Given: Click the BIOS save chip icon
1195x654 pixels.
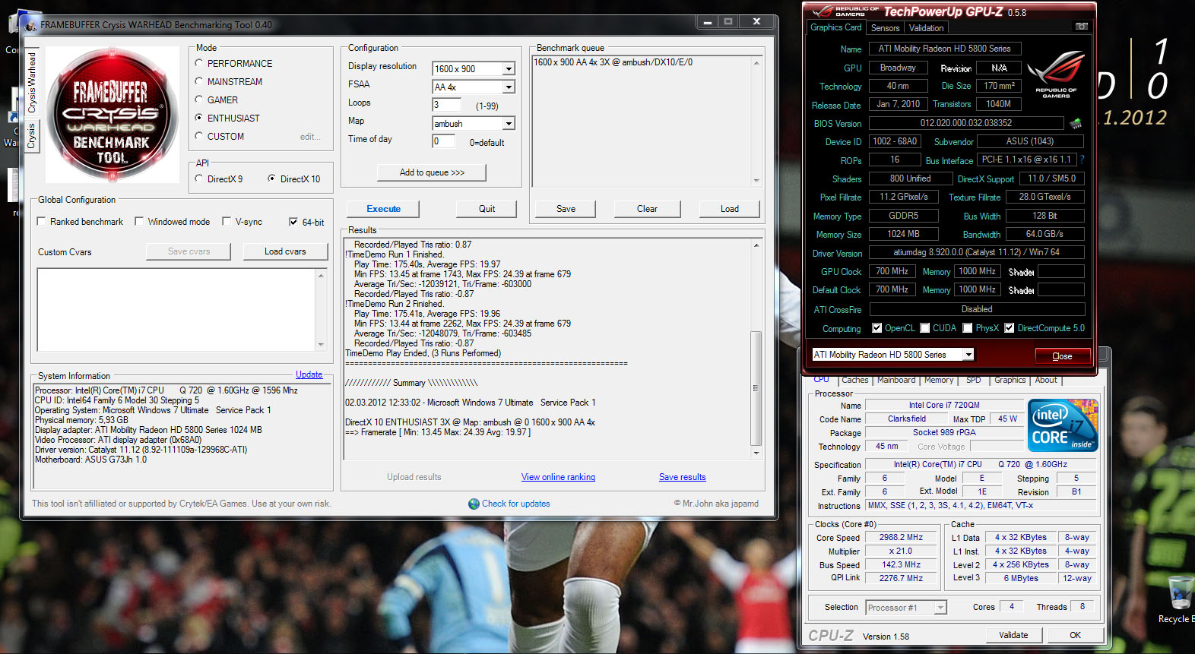Looking at the screenshot, I should (x=1076, y=123).
